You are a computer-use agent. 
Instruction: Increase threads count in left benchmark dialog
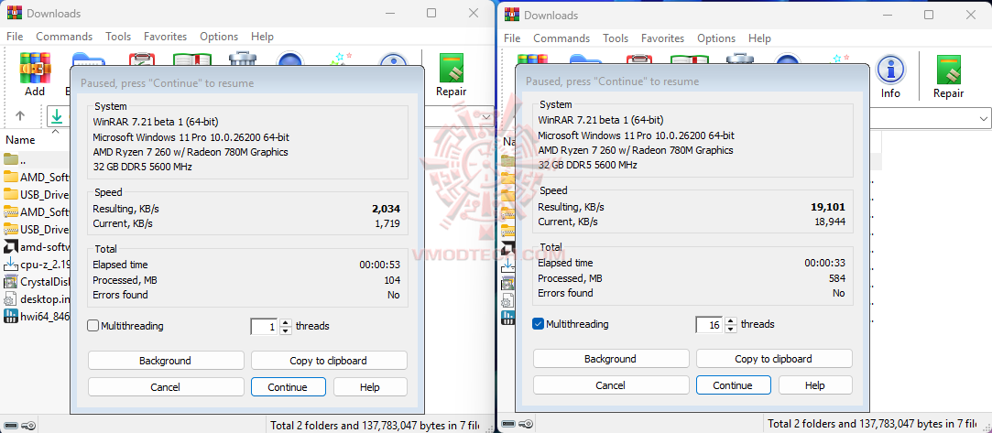click(286, 323)
